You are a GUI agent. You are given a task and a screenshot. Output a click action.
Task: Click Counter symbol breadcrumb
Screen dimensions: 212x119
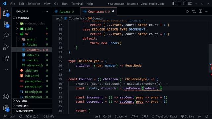[96, 18]
